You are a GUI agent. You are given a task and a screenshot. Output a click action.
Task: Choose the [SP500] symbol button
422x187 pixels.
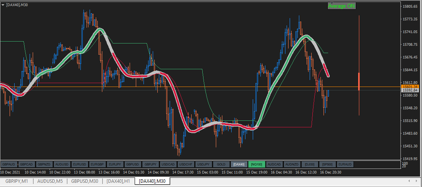point(327,164)
